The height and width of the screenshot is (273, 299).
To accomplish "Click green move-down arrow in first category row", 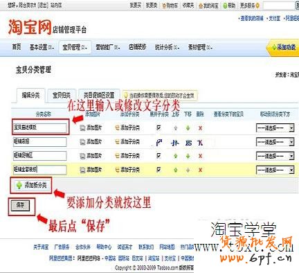I will coord(188,127).
